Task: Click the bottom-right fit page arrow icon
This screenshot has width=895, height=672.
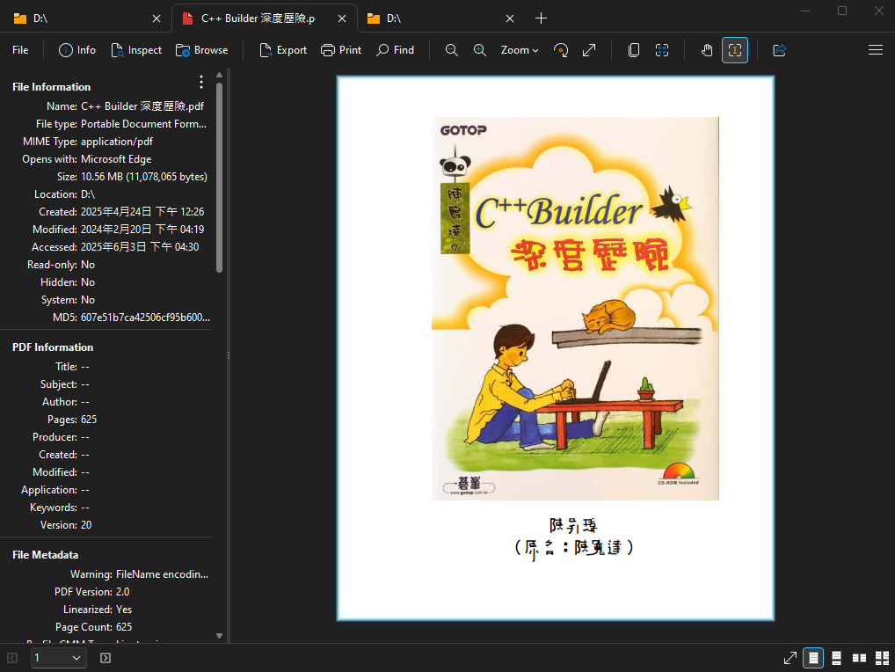Action: coord(790,658)
